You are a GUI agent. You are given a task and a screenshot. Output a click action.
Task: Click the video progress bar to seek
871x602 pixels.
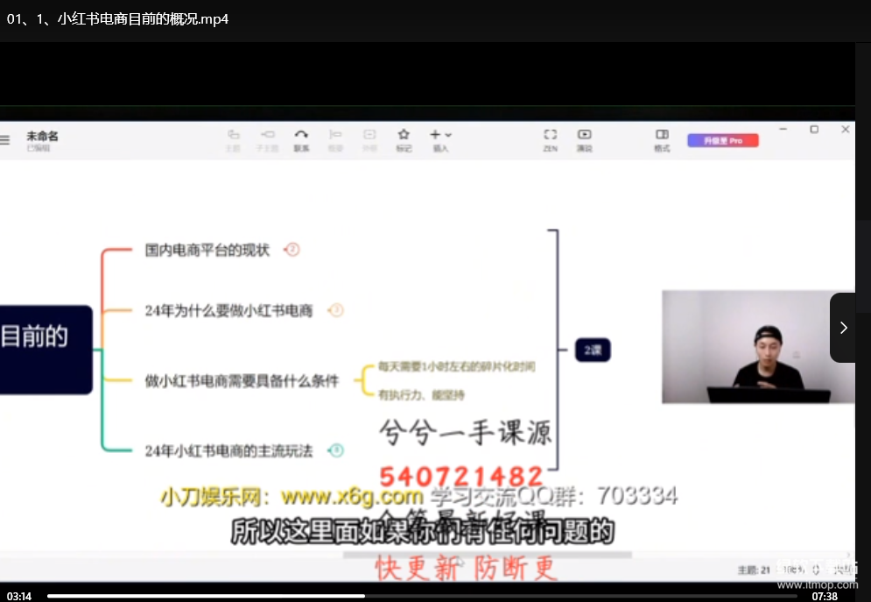pyautogui.click(x=422, y=596)
